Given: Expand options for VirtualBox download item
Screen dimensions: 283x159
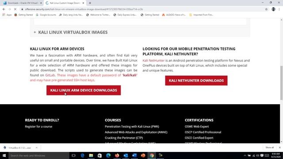Looking at the screenshot, I should click(x=36, y=148).
